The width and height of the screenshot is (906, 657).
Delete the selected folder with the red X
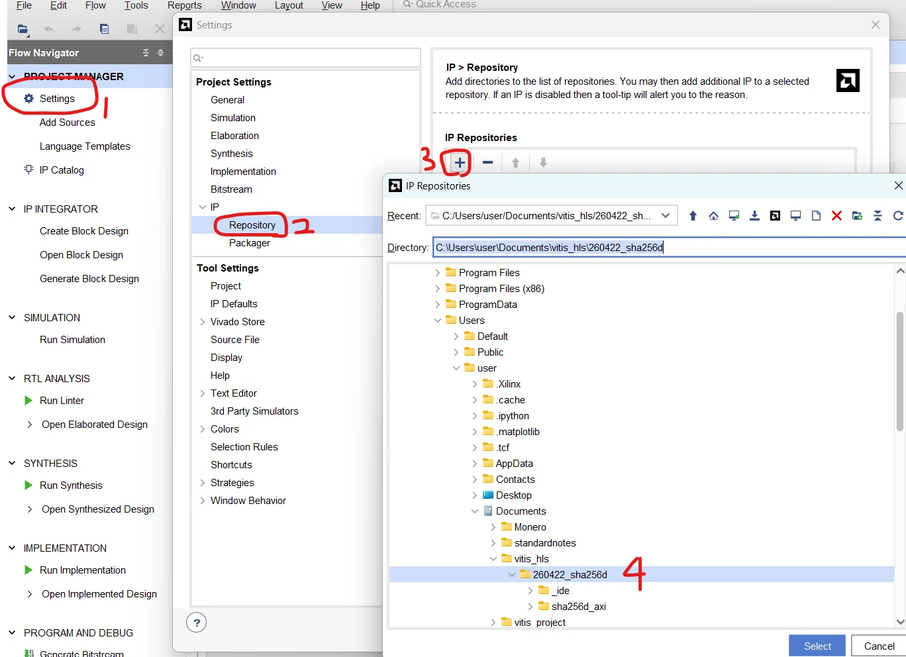[x=836, y=216]
